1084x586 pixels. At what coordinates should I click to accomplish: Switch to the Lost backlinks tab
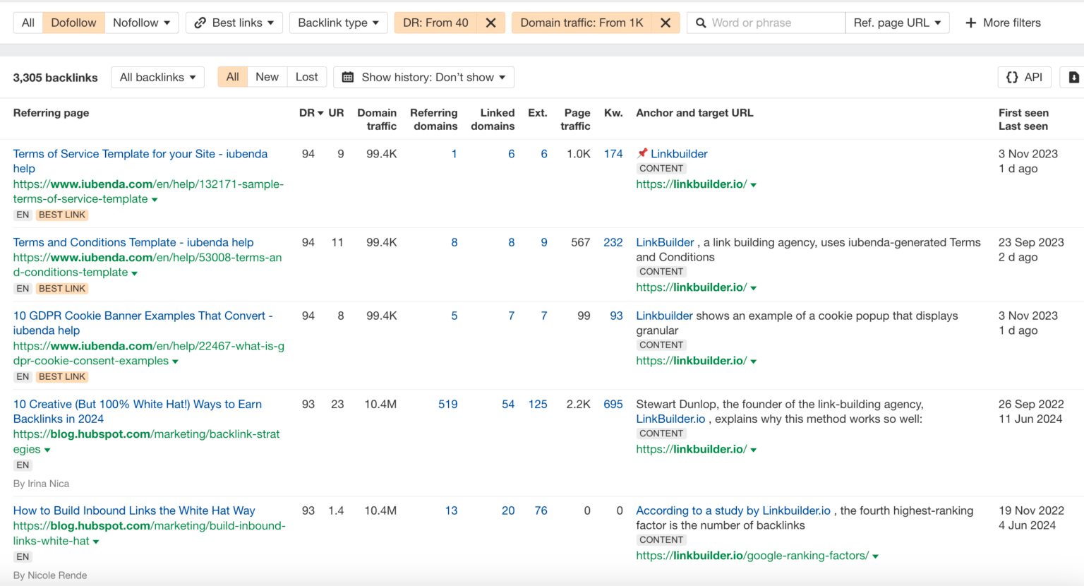(x=306, y=77)
